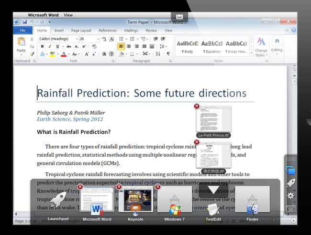This screenshot has width=311, height=235.
Task: Click the Change Styles button
Action: (261, 47)
